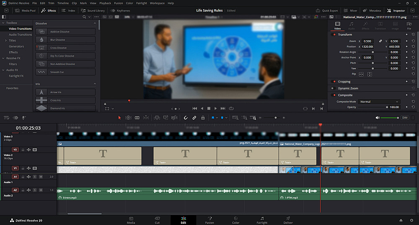Mute audio track A1
Screen dimensions: 419x225
click(41, 177)
